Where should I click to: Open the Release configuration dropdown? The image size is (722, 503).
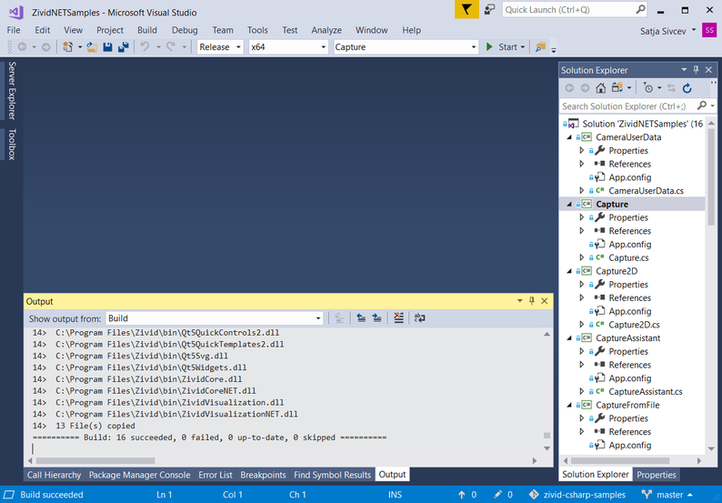click(x=220, y=47)
